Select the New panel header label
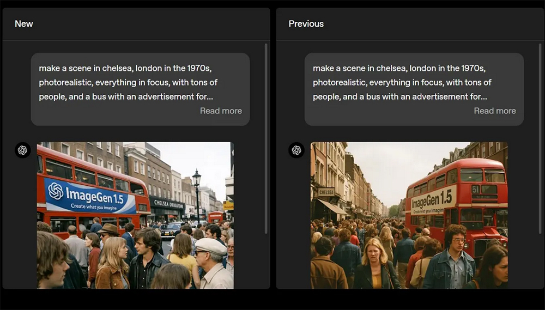 (24, 23)
